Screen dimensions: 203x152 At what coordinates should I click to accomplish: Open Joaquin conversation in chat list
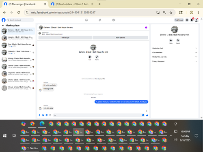(18, 38)
